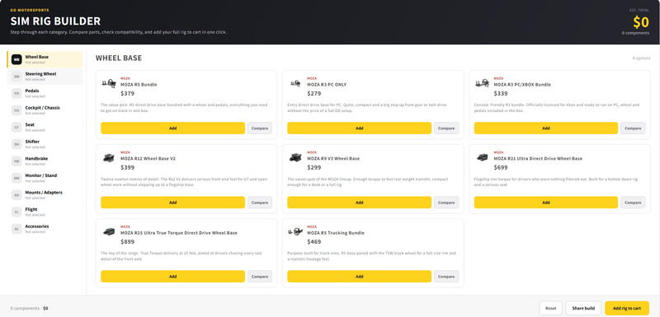
Task: Open the SH Shifter category icon
Action: [16, 144]
